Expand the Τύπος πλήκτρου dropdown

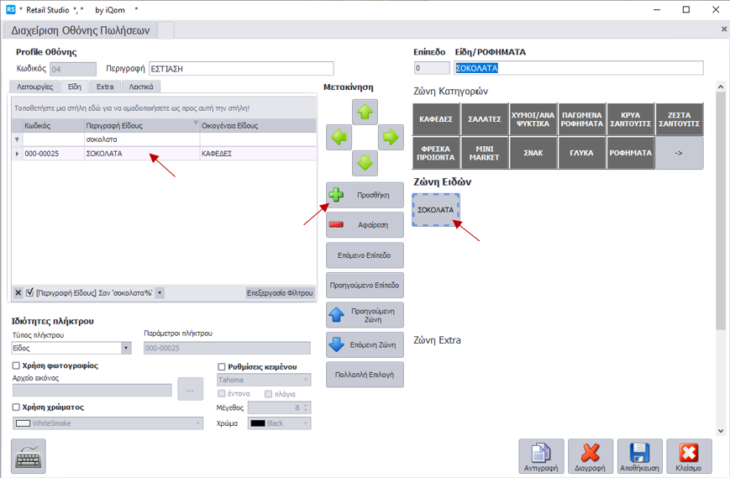pyautogui.click(x=126, y=348)
